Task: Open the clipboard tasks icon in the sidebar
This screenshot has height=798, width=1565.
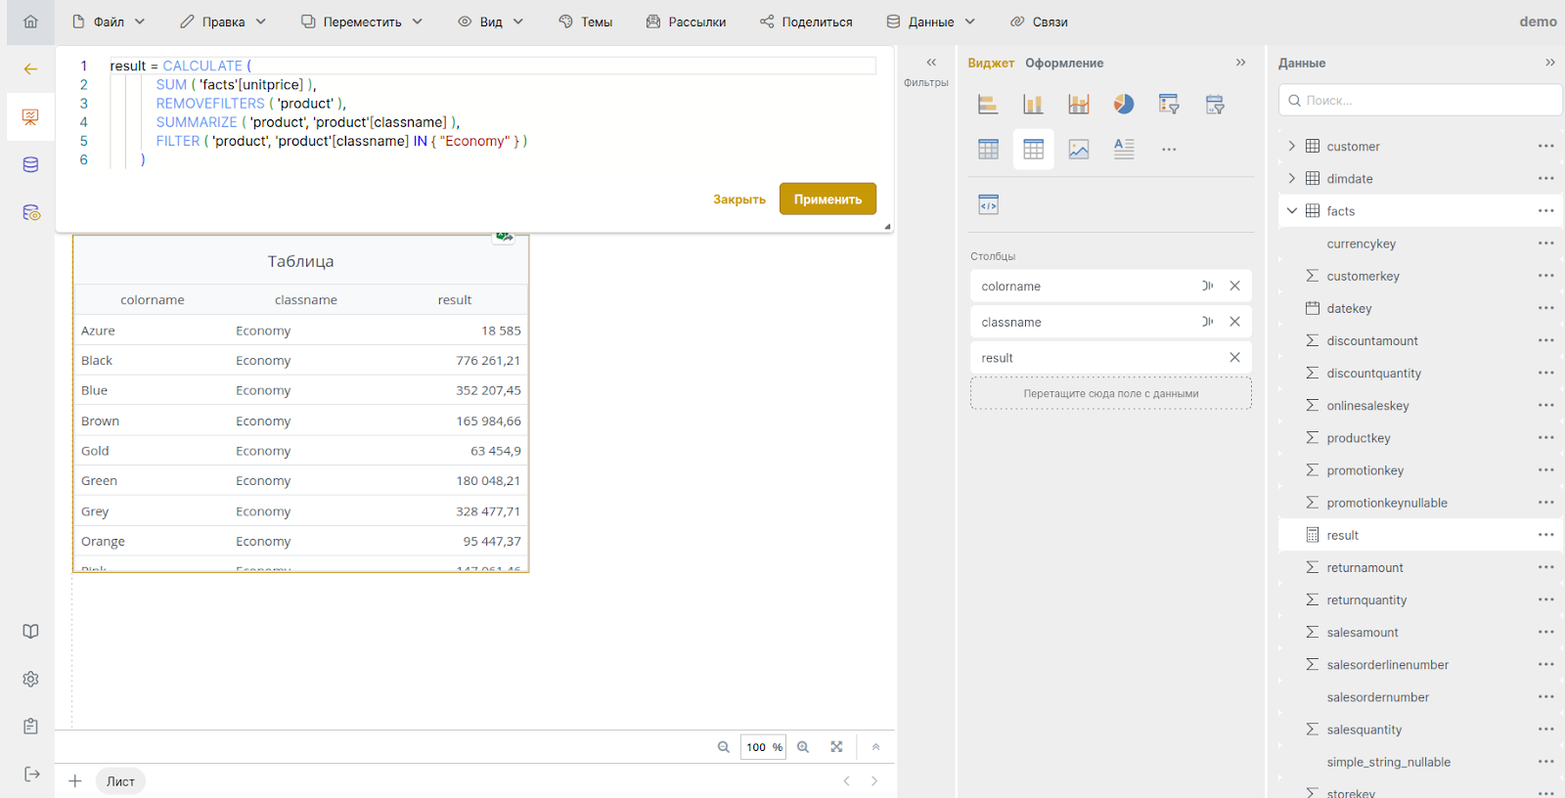Action: pyautogui.click(x=30, y=727)
